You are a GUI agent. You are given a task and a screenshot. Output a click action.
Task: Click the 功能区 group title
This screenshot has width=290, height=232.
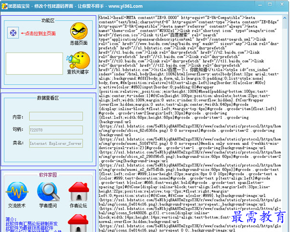click(48, 21)
